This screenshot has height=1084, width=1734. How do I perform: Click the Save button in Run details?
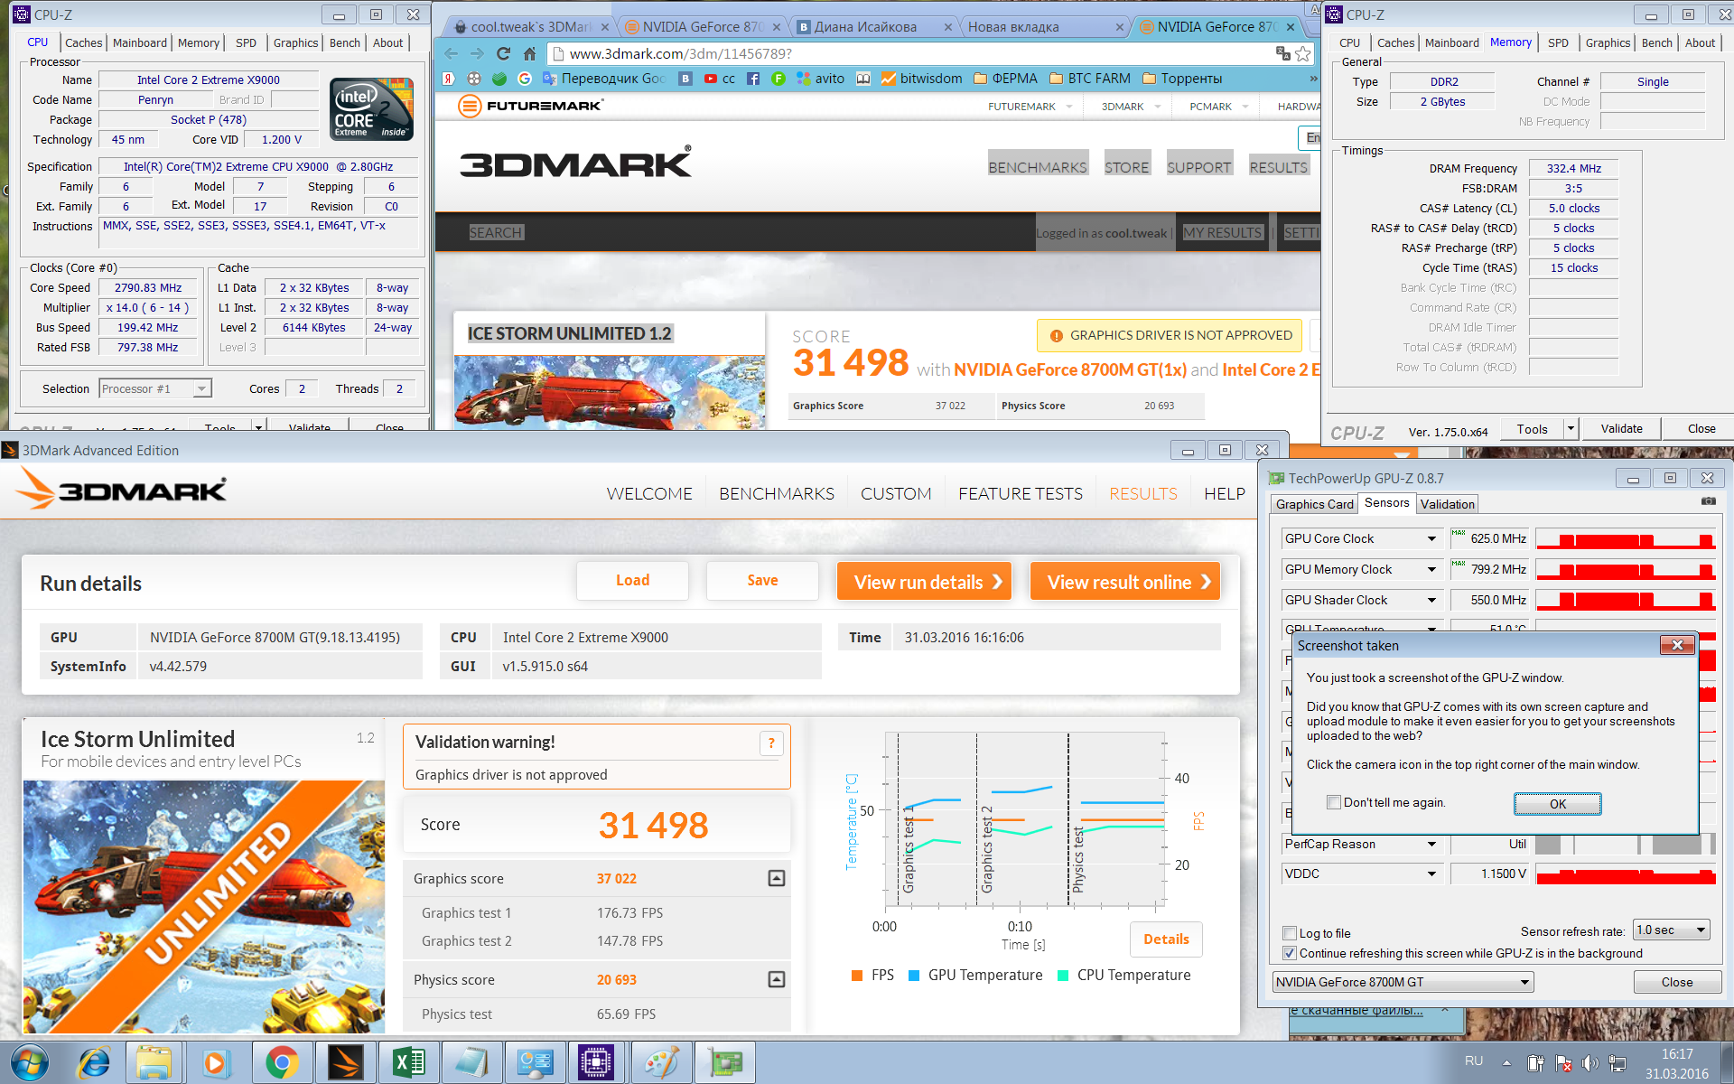(762, 581)
